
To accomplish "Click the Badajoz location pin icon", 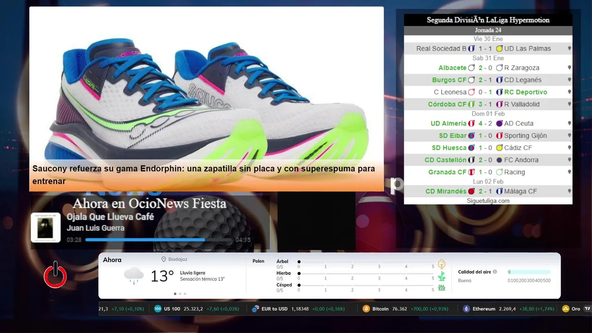I will click(x=164, y=259).
